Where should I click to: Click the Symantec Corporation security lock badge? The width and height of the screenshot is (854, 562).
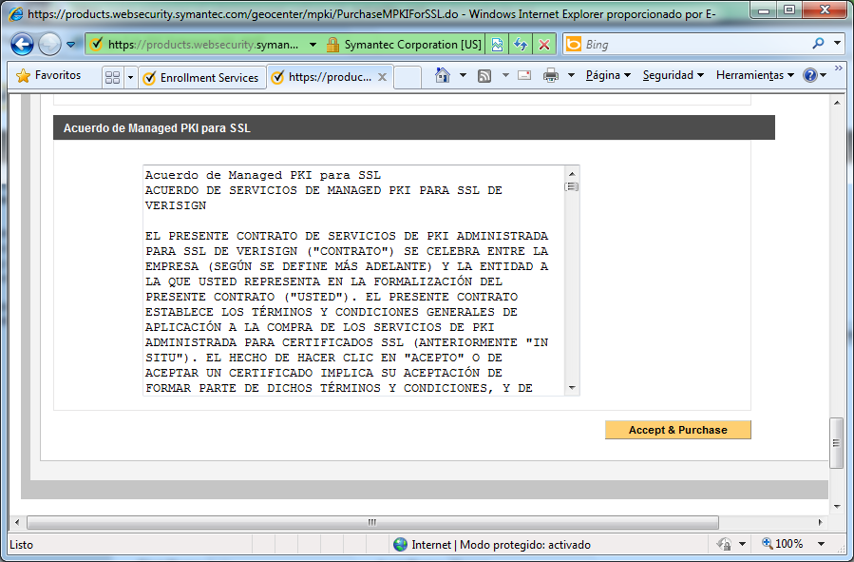404,45
